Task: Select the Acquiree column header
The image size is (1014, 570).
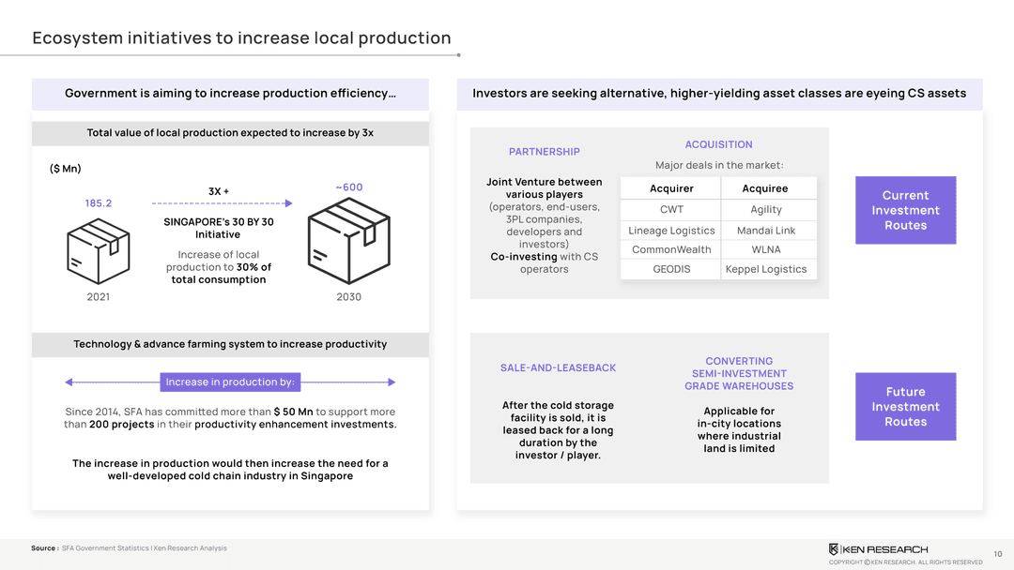Action: click(765, 188)
